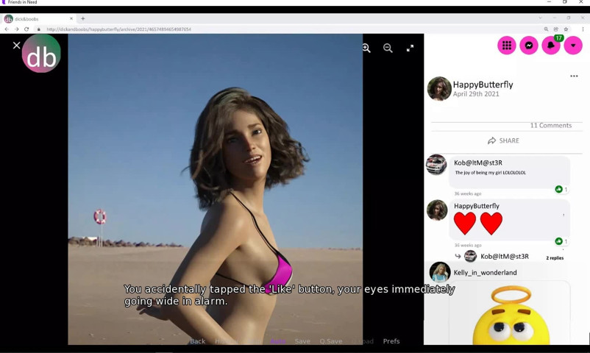Click the db site logo
The width and height of the screenshot is (590, 353).
[41, 54]
